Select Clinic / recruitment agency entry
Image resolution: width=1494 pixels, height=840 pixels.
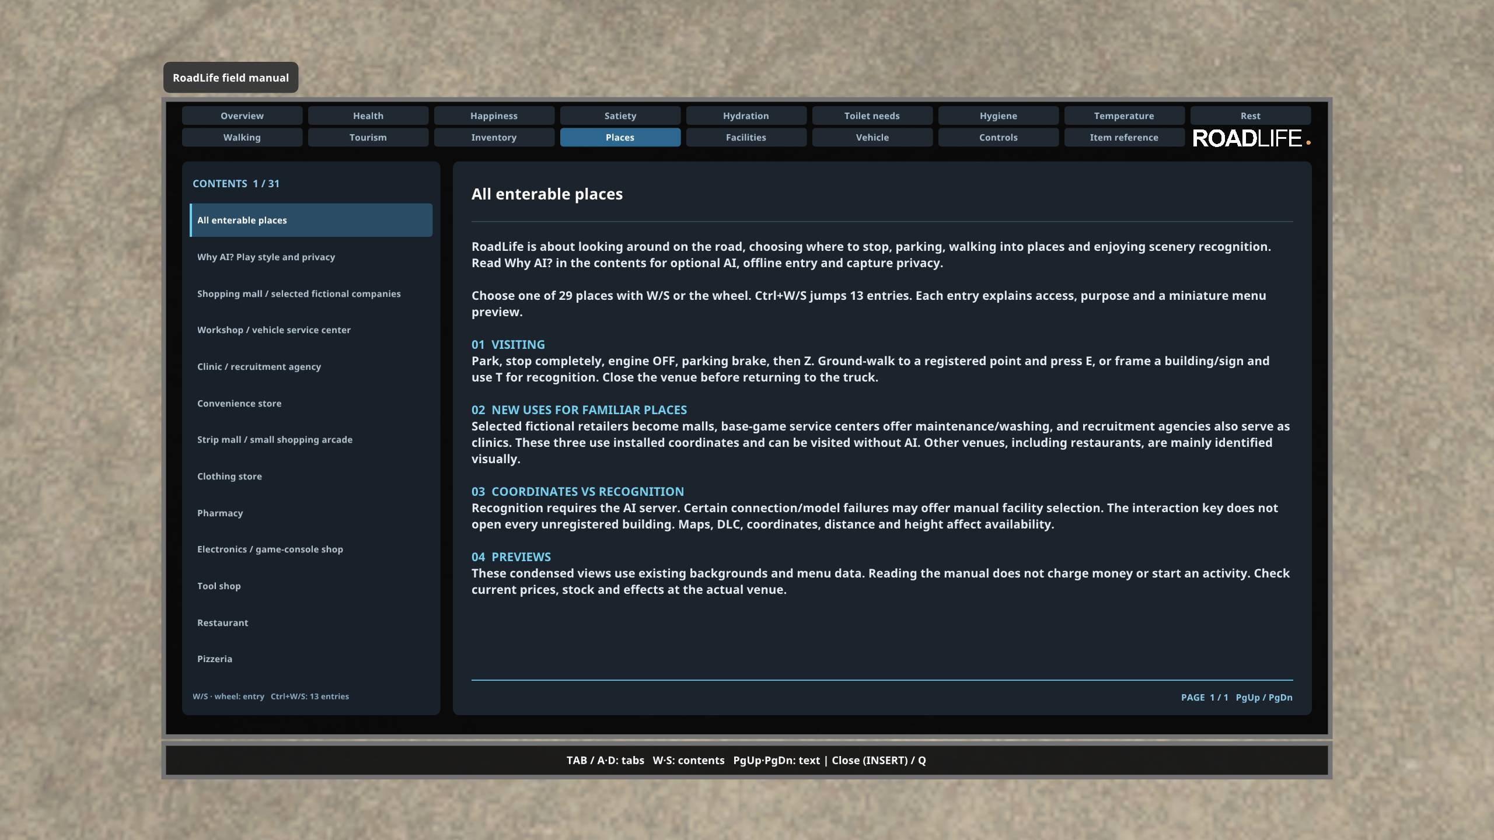[x=311, y=366]
